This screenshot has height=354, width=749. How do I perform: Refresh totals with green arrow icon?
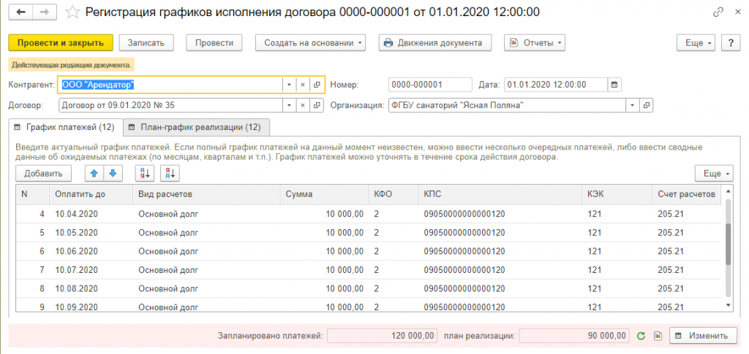click(x=641, y=336)
